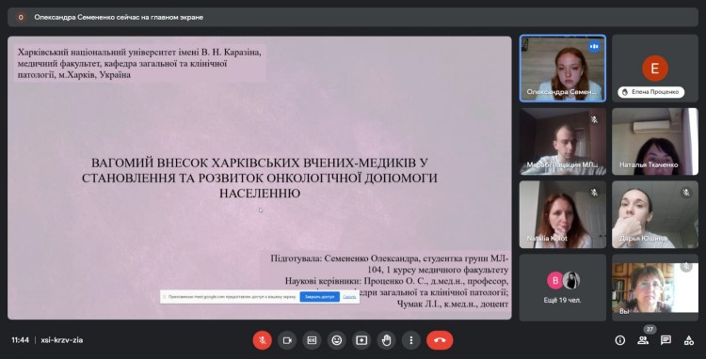Screen dimensions: 706x359
Task: Expand the 'Ещё 19 чел.' participants tile
Action: pos(563,288)
